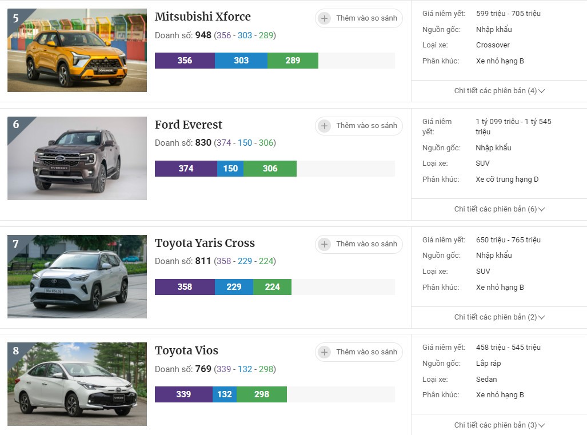Open the white Toyota Vios sedan photo
This screenshot has width=587, height=435.
(x=77, y=384)
